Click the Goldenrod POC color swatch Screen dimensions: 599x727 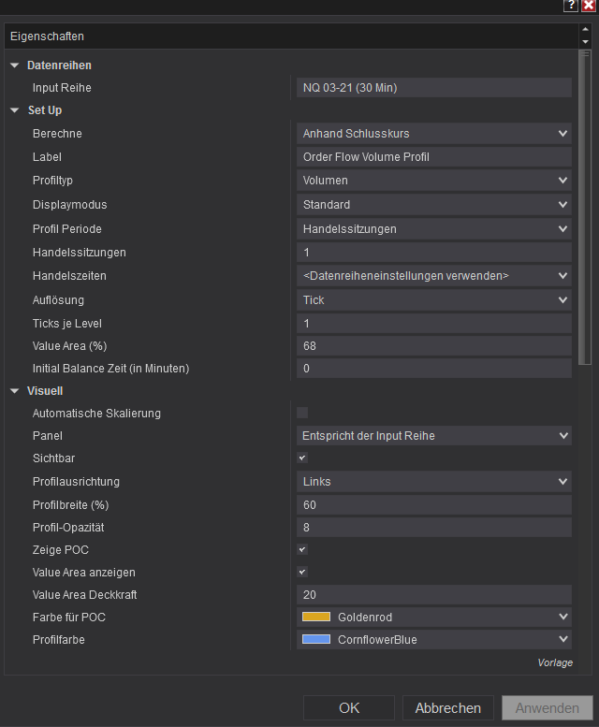coord(316,618)
